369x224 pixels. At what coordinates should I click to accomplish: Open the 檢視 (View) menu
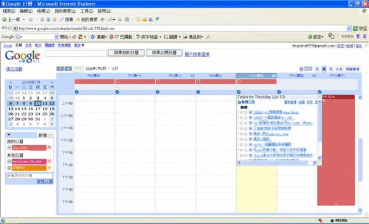(x=44, y=11)
